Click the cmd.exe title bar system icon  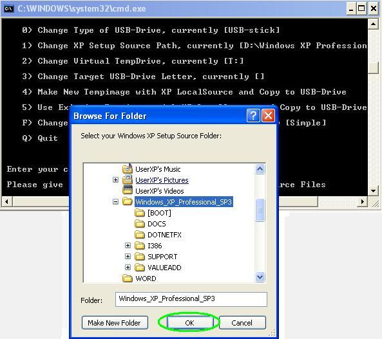[8, 9]
